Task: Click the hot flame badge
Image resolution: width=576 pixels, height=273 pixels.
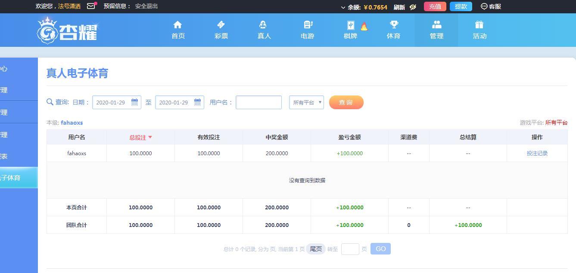Action: point(364,27)
